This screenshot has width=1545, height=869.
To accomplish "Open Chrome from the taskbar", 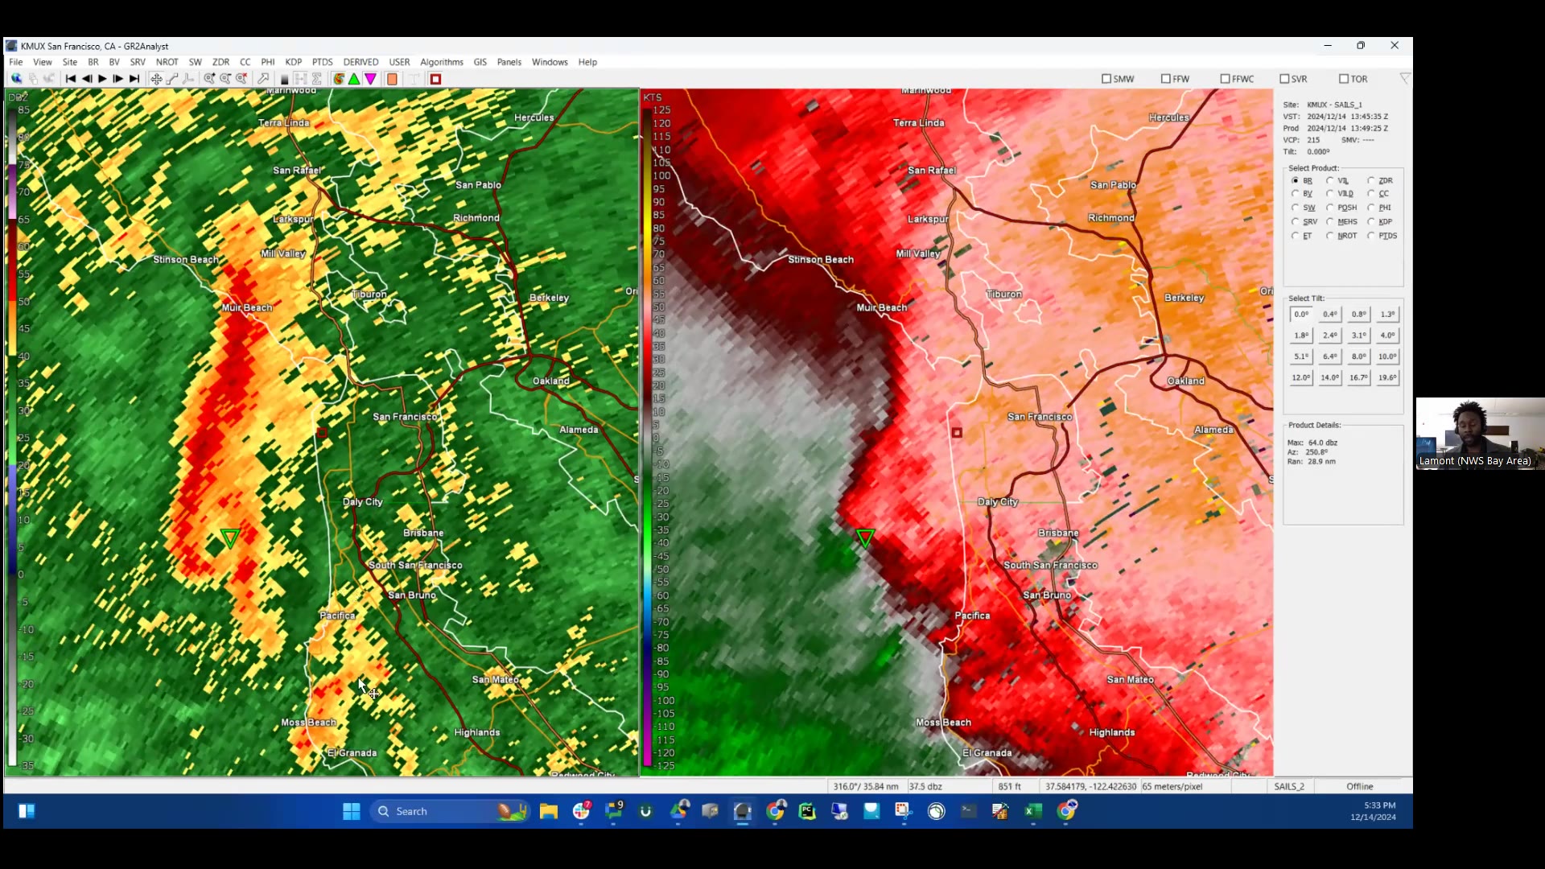I will coord(775,811).
